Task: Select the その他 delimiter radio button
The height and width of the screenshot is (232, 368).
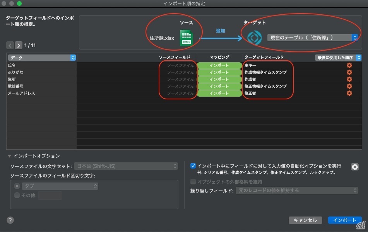Action: 17,195
